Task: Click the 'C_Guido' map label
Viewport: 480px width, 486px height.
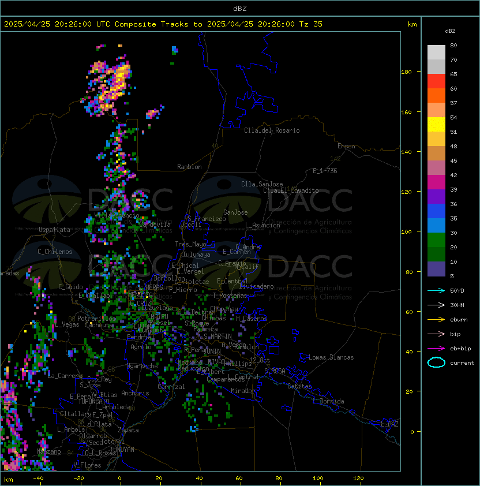Action: coord(70,287)
